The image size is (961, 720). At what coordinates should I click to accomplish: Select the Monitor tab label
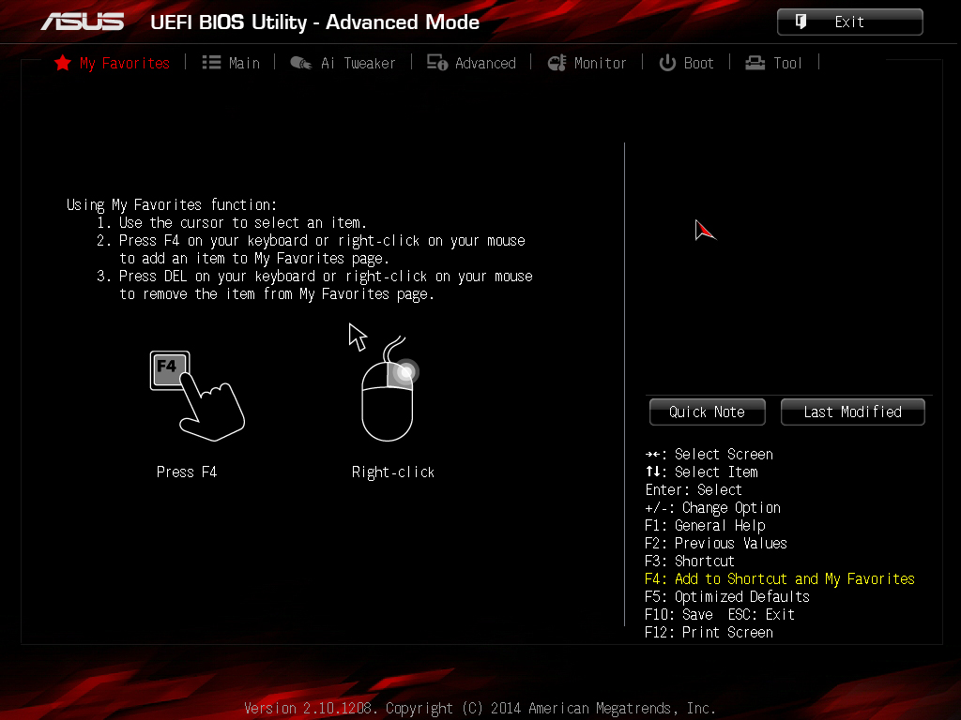pyautogui.click(x=600, y=63)
